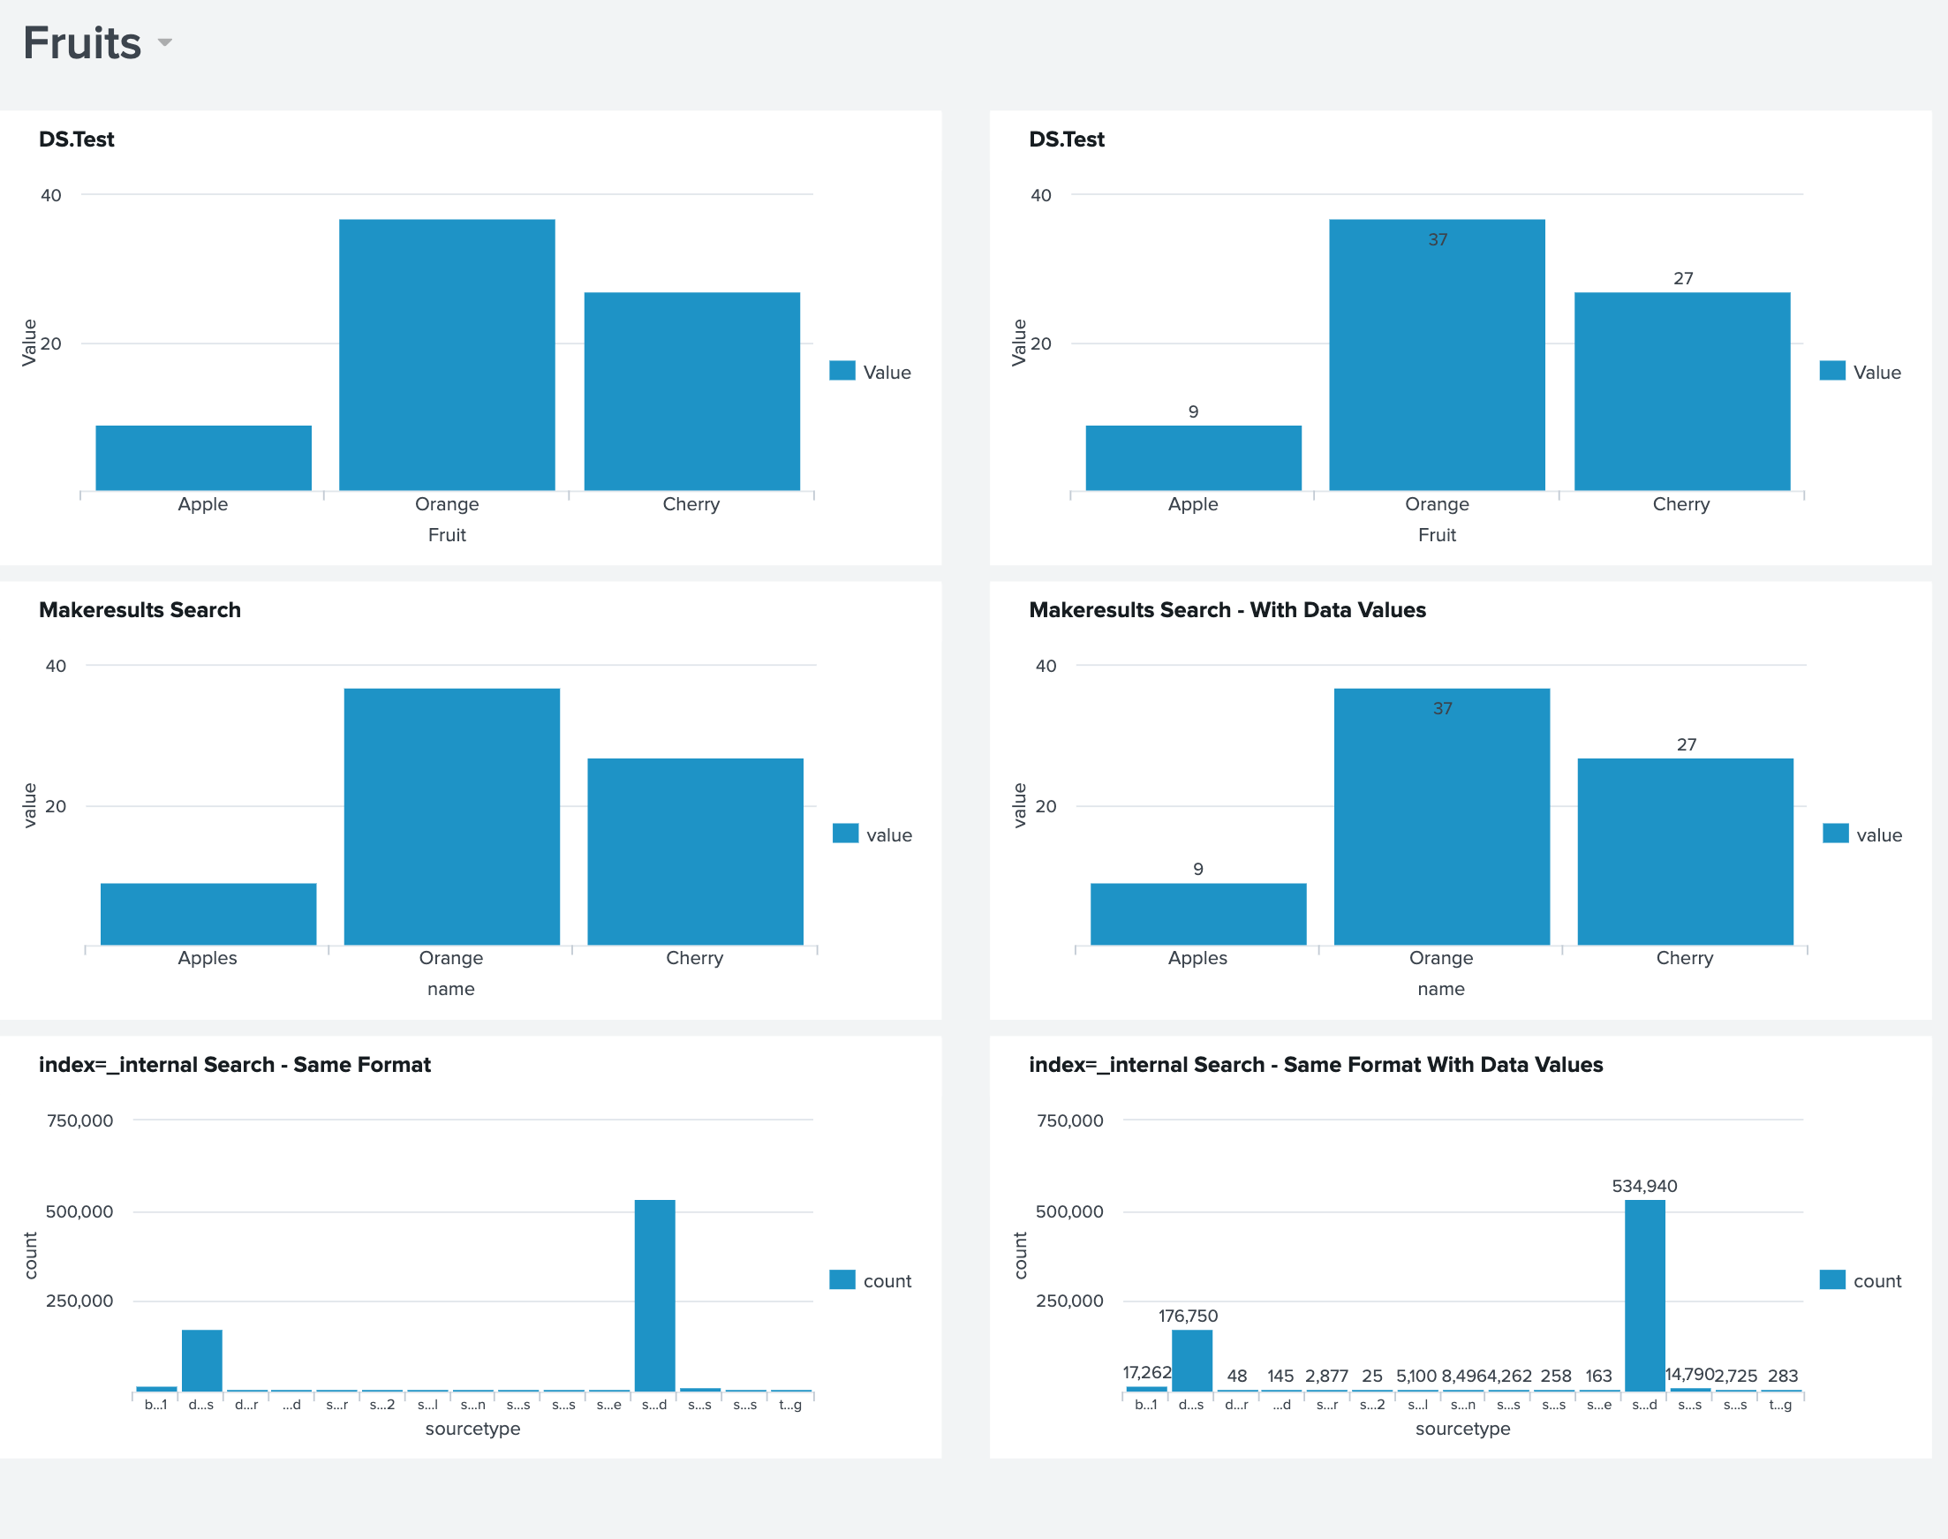
Task: Click the Apple bar in right DS.Test chart
Action: (1193, 455)
